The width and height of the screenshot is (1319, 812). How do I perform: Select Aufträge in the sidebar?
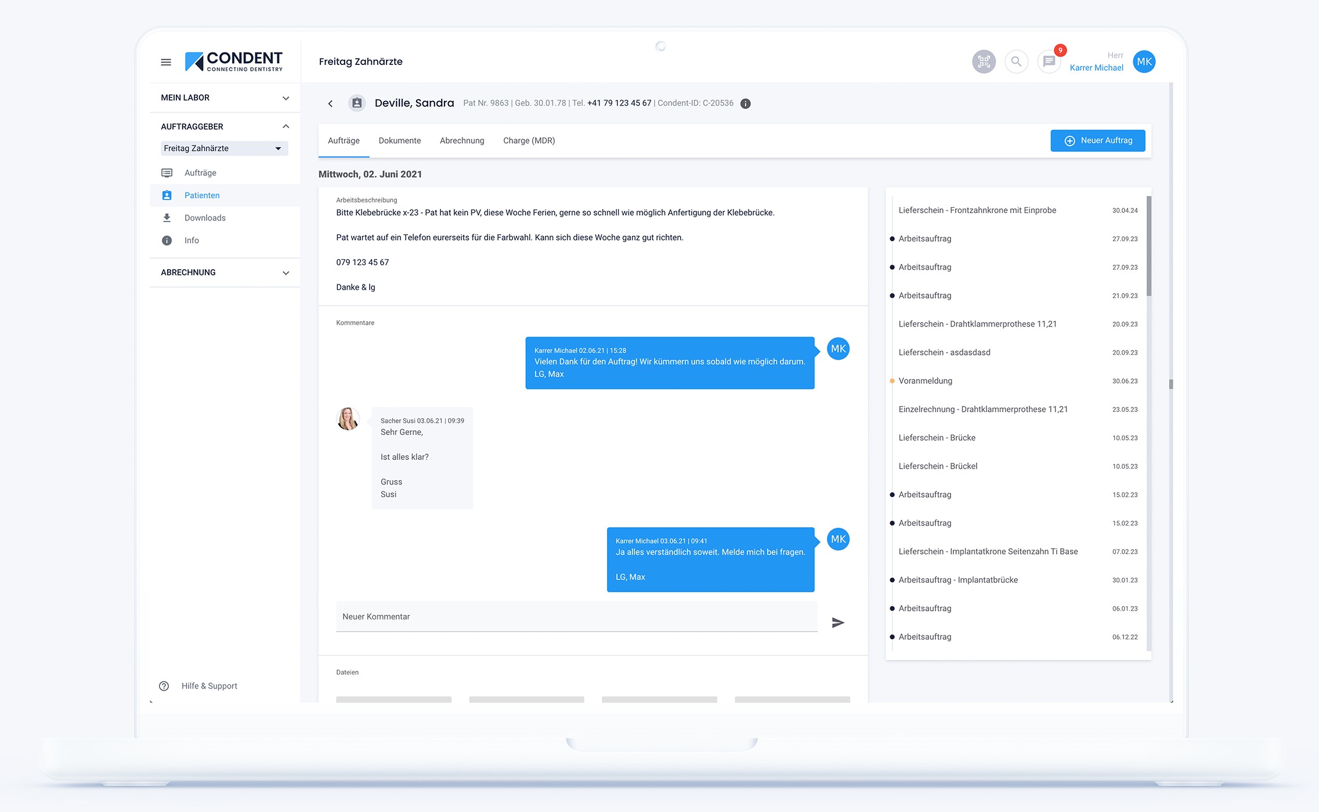(200, 172)
